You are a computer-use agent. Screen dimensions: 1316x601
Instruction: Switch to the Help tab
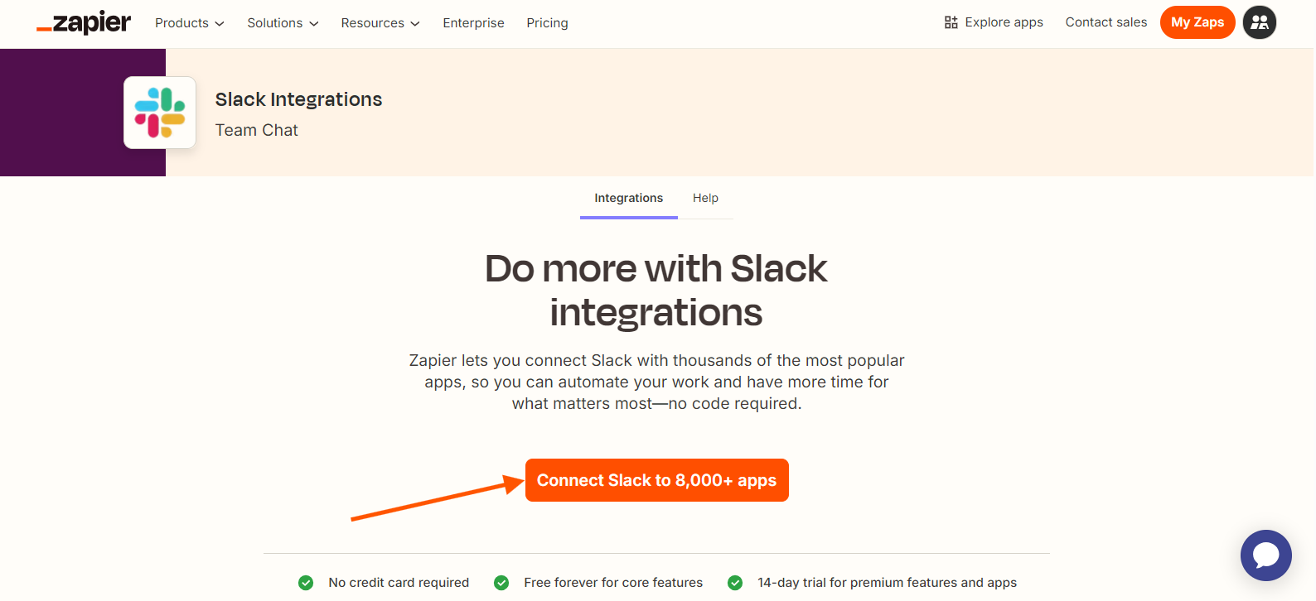coord(705,199)
